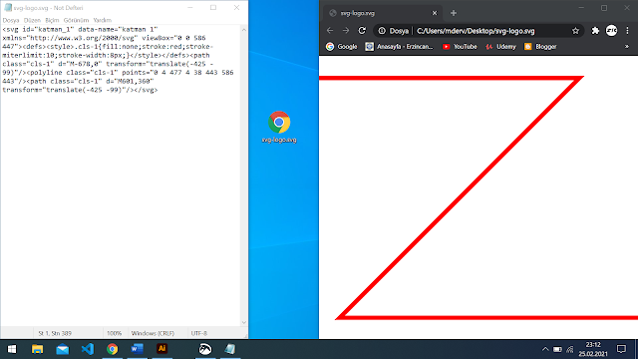
Task: Open File Explorer from the taskbar
Action: (38, 349)
